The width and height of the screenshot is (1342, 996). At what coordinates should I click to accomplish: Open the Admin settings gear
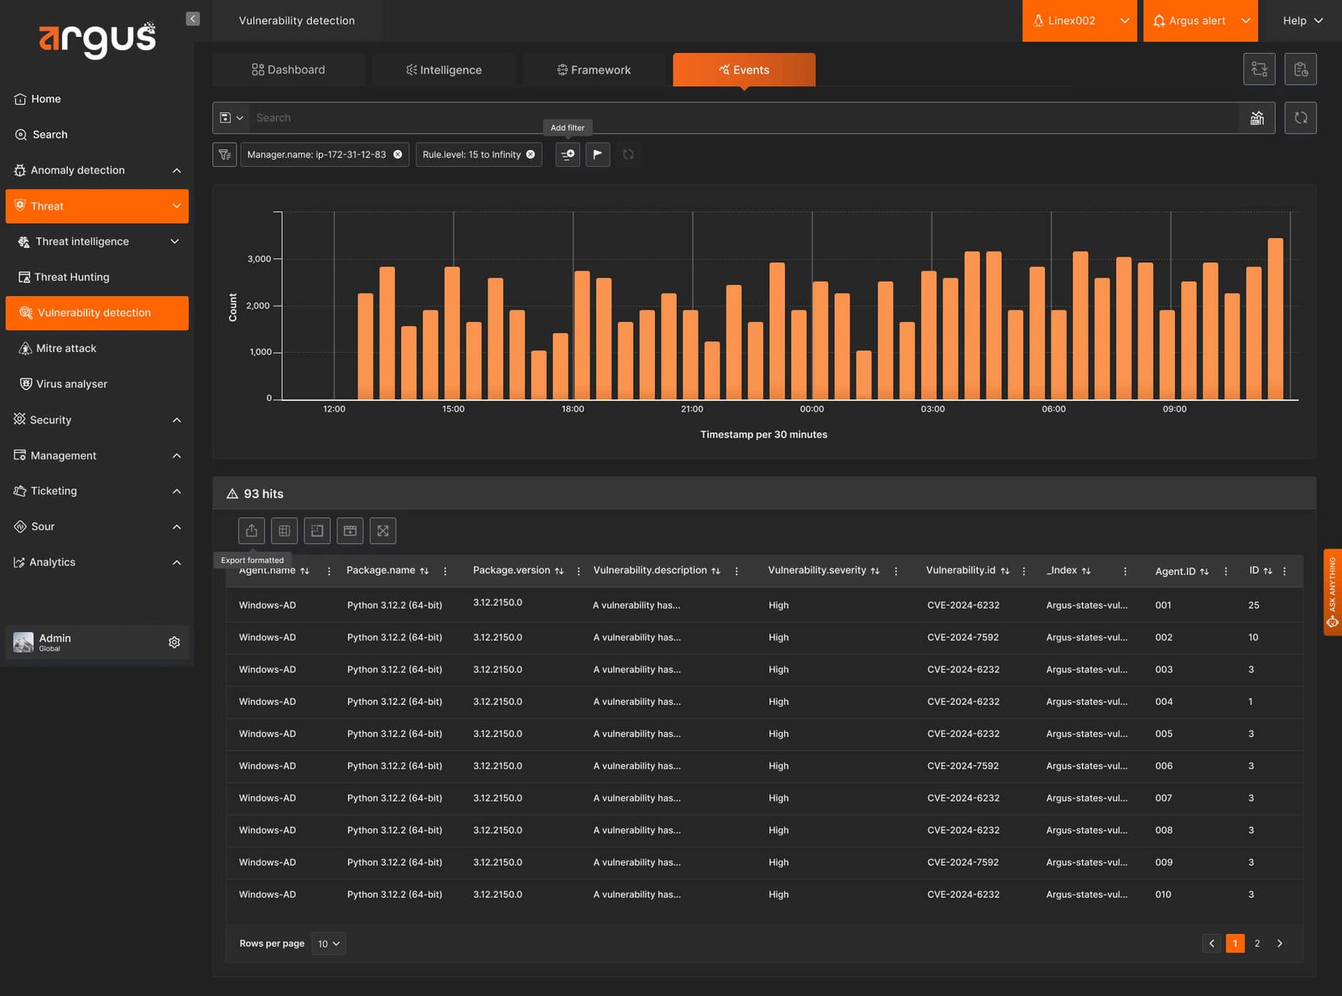point(174,642)
